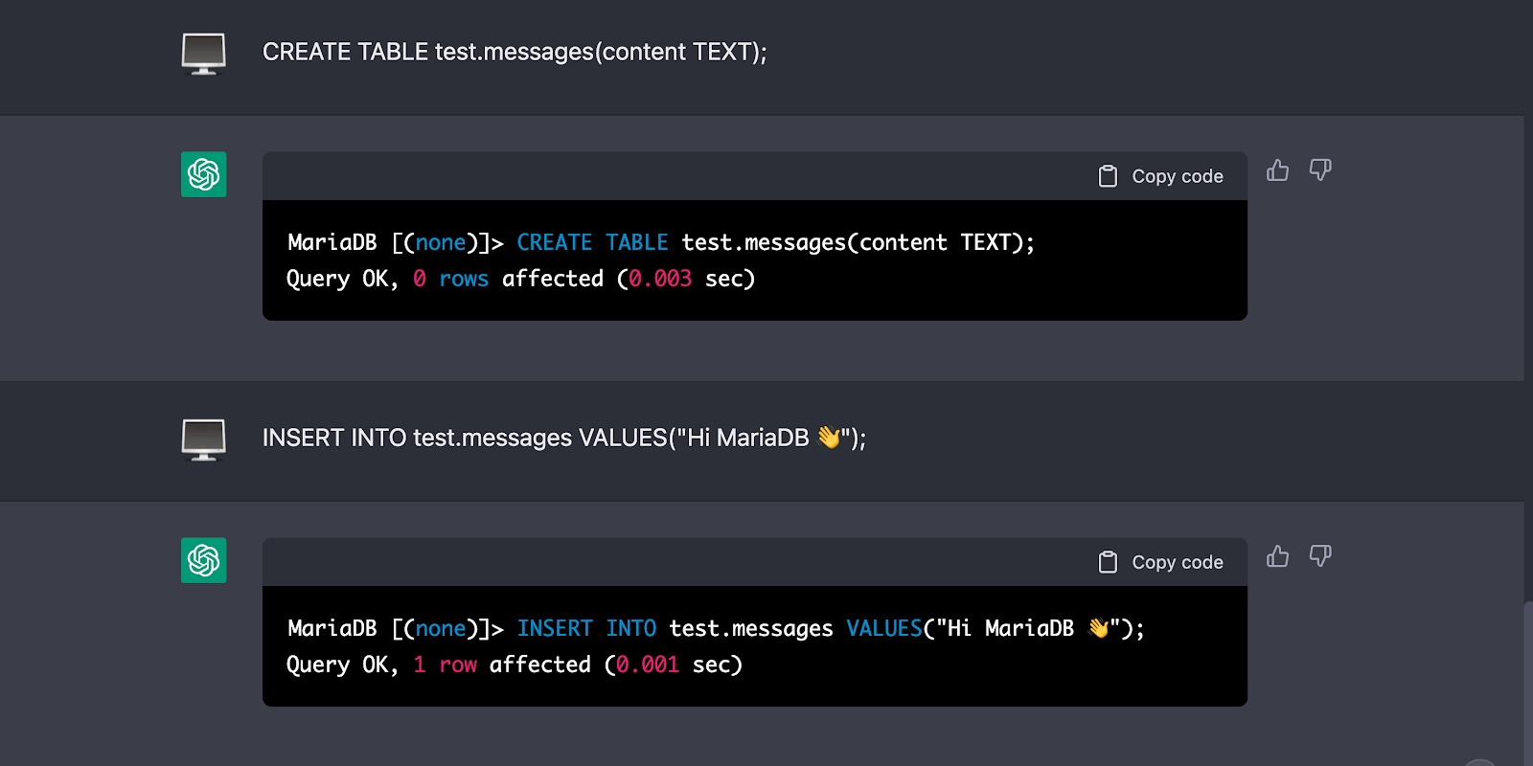
Task: Like the INSERT INTO response with thumbs up
Action: 1277,556
